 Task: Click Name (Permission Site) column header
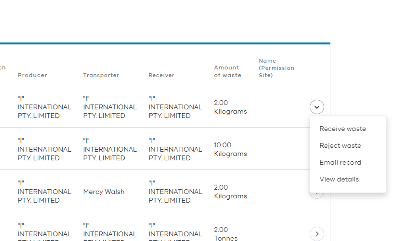pyautogui.click(x=276, y=68)
